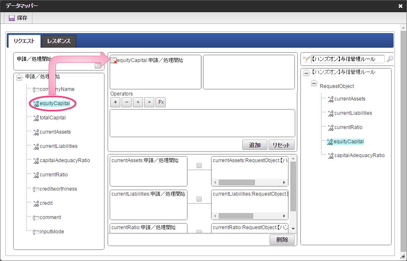Click 'currentRatio:申請／処理開始' mapping source box
Viewport: 407px width, 261px height.
(148, 228)
